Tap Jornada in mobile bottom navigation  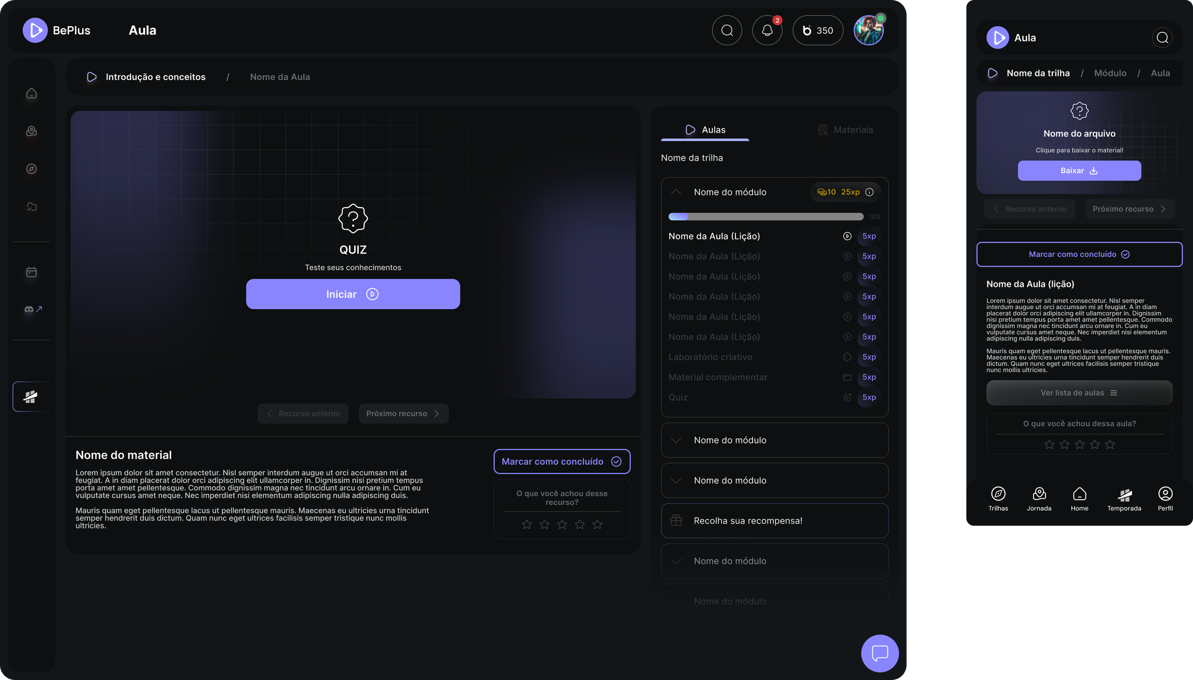1039,499
